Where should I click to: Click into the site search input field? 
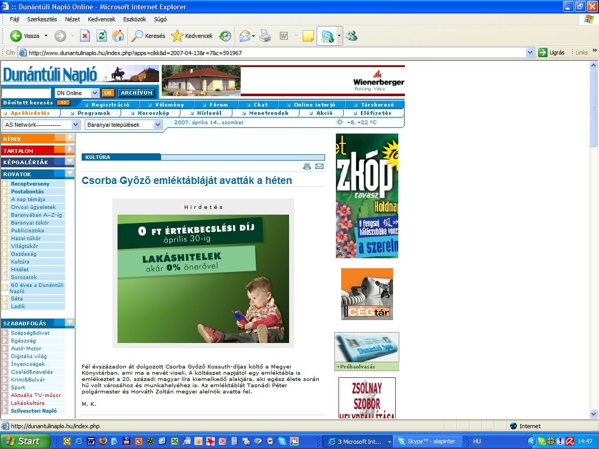pyautogui.click(x=26, y=93)
